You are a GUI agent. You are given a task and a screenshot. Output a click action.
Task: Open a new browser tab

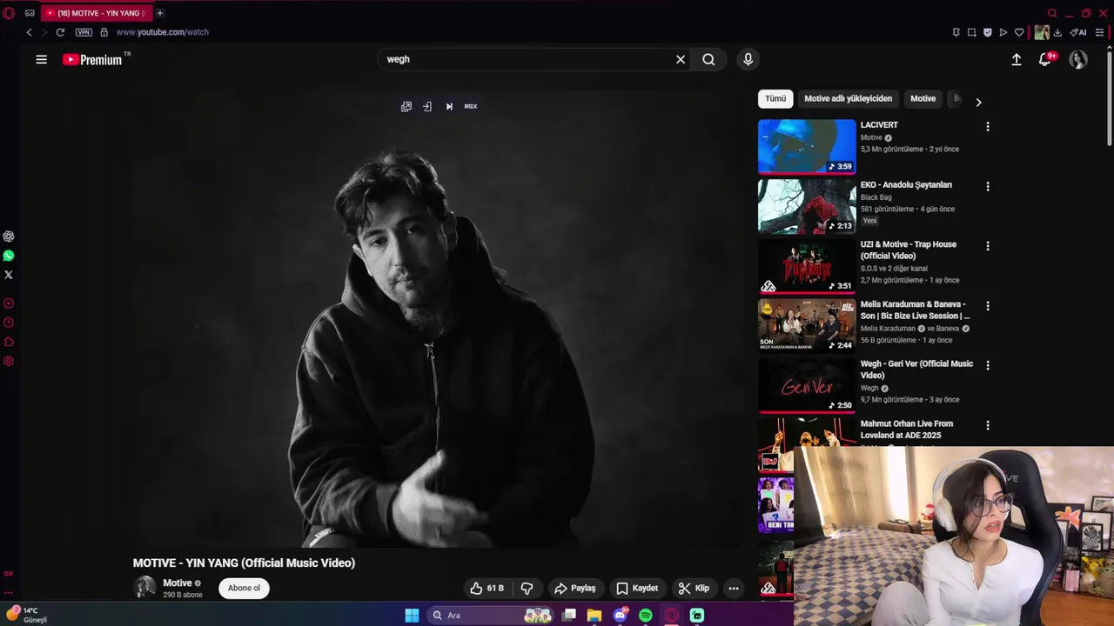(160, 13)
